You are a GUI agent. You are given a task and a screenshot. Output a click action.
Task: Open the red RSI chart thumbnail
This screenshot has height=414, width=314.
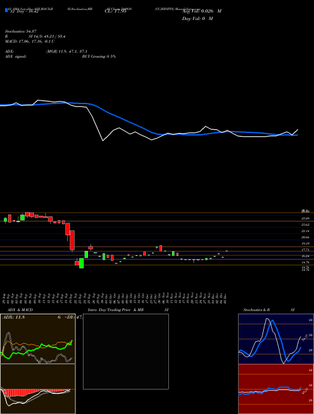tap(276, 389)
